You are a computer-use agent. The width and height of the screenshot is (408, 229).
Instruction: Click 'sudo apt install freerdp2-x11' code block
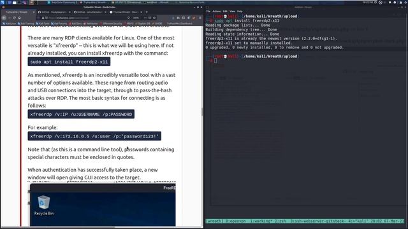click(69, 62)
